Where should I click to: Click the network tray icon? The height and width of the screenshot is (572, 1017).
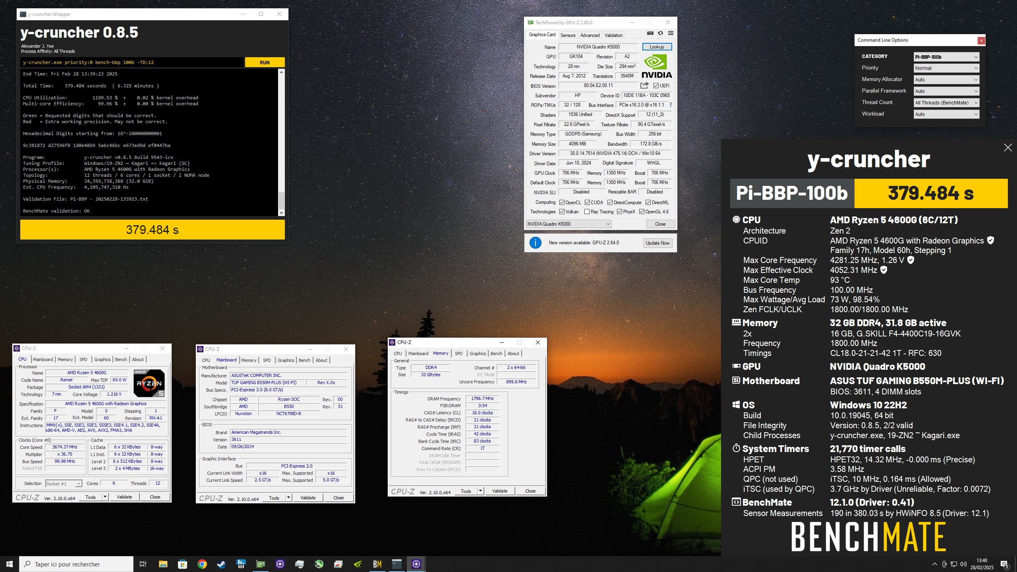[x=953, y=564]
